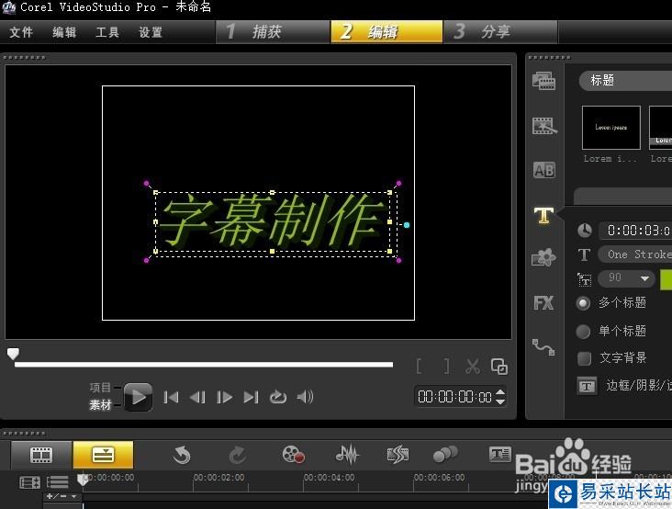The image size is (672, 509).
Task: Open the AB transitions library
Action: pyautogui.click(x=543, y=170)
